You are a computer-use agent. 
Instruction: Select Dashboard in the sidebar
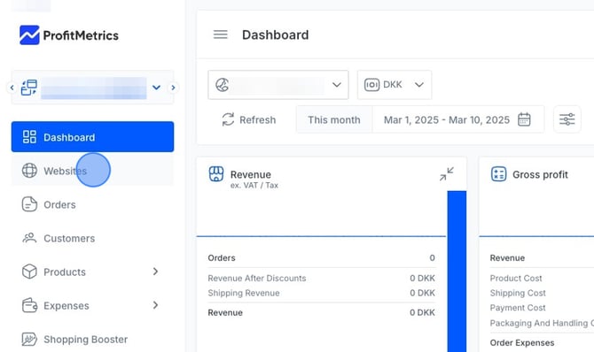(x=92, y=137)
